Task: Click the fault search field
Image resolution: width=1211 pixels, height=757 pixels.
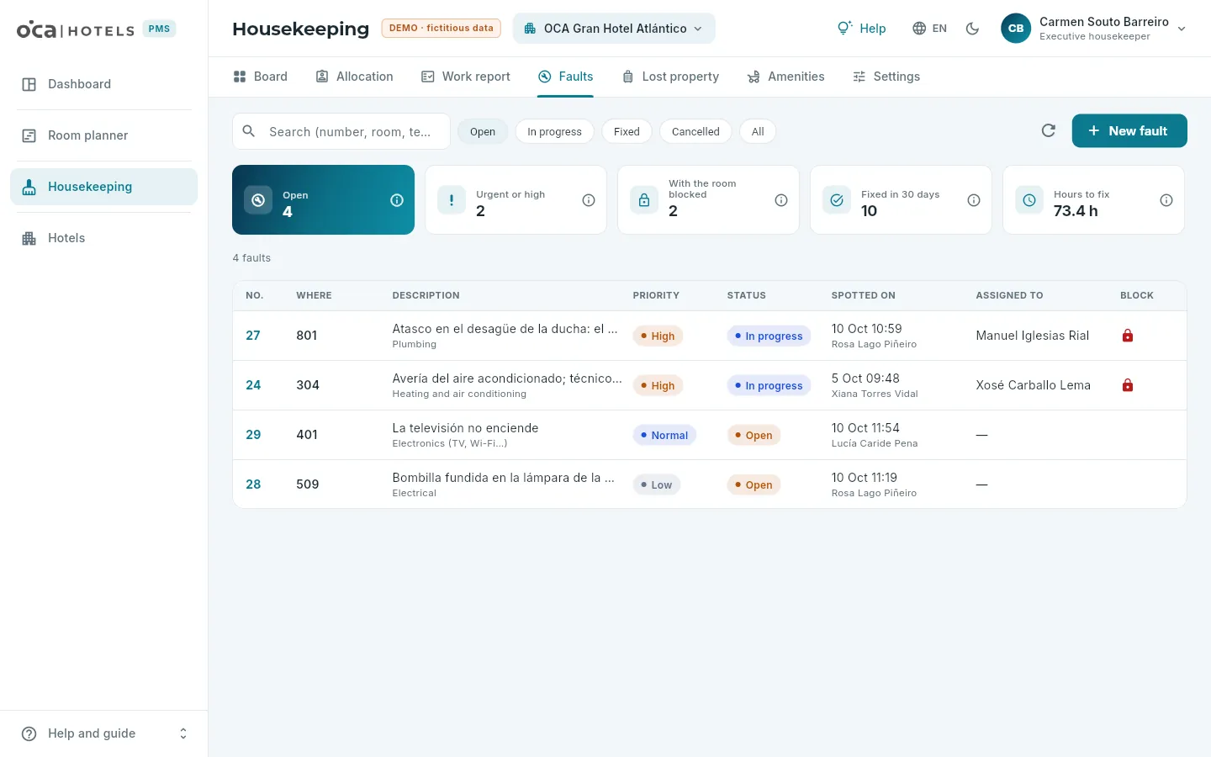Action: point(341,131)
